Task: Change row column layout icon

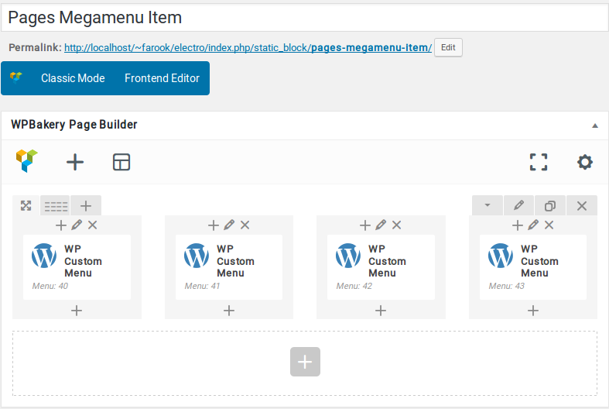Action: (x=56, y=206)
